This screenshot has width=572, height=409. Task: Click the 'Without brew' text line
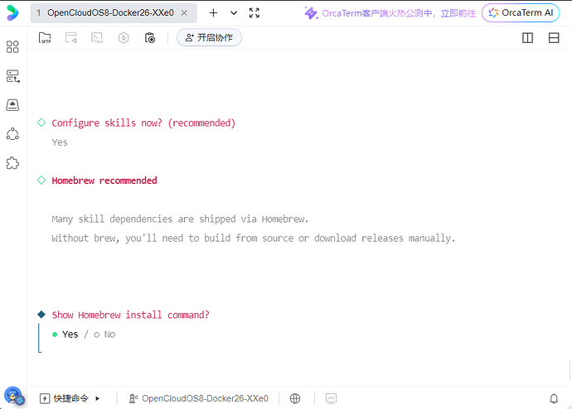click(253, 238)
